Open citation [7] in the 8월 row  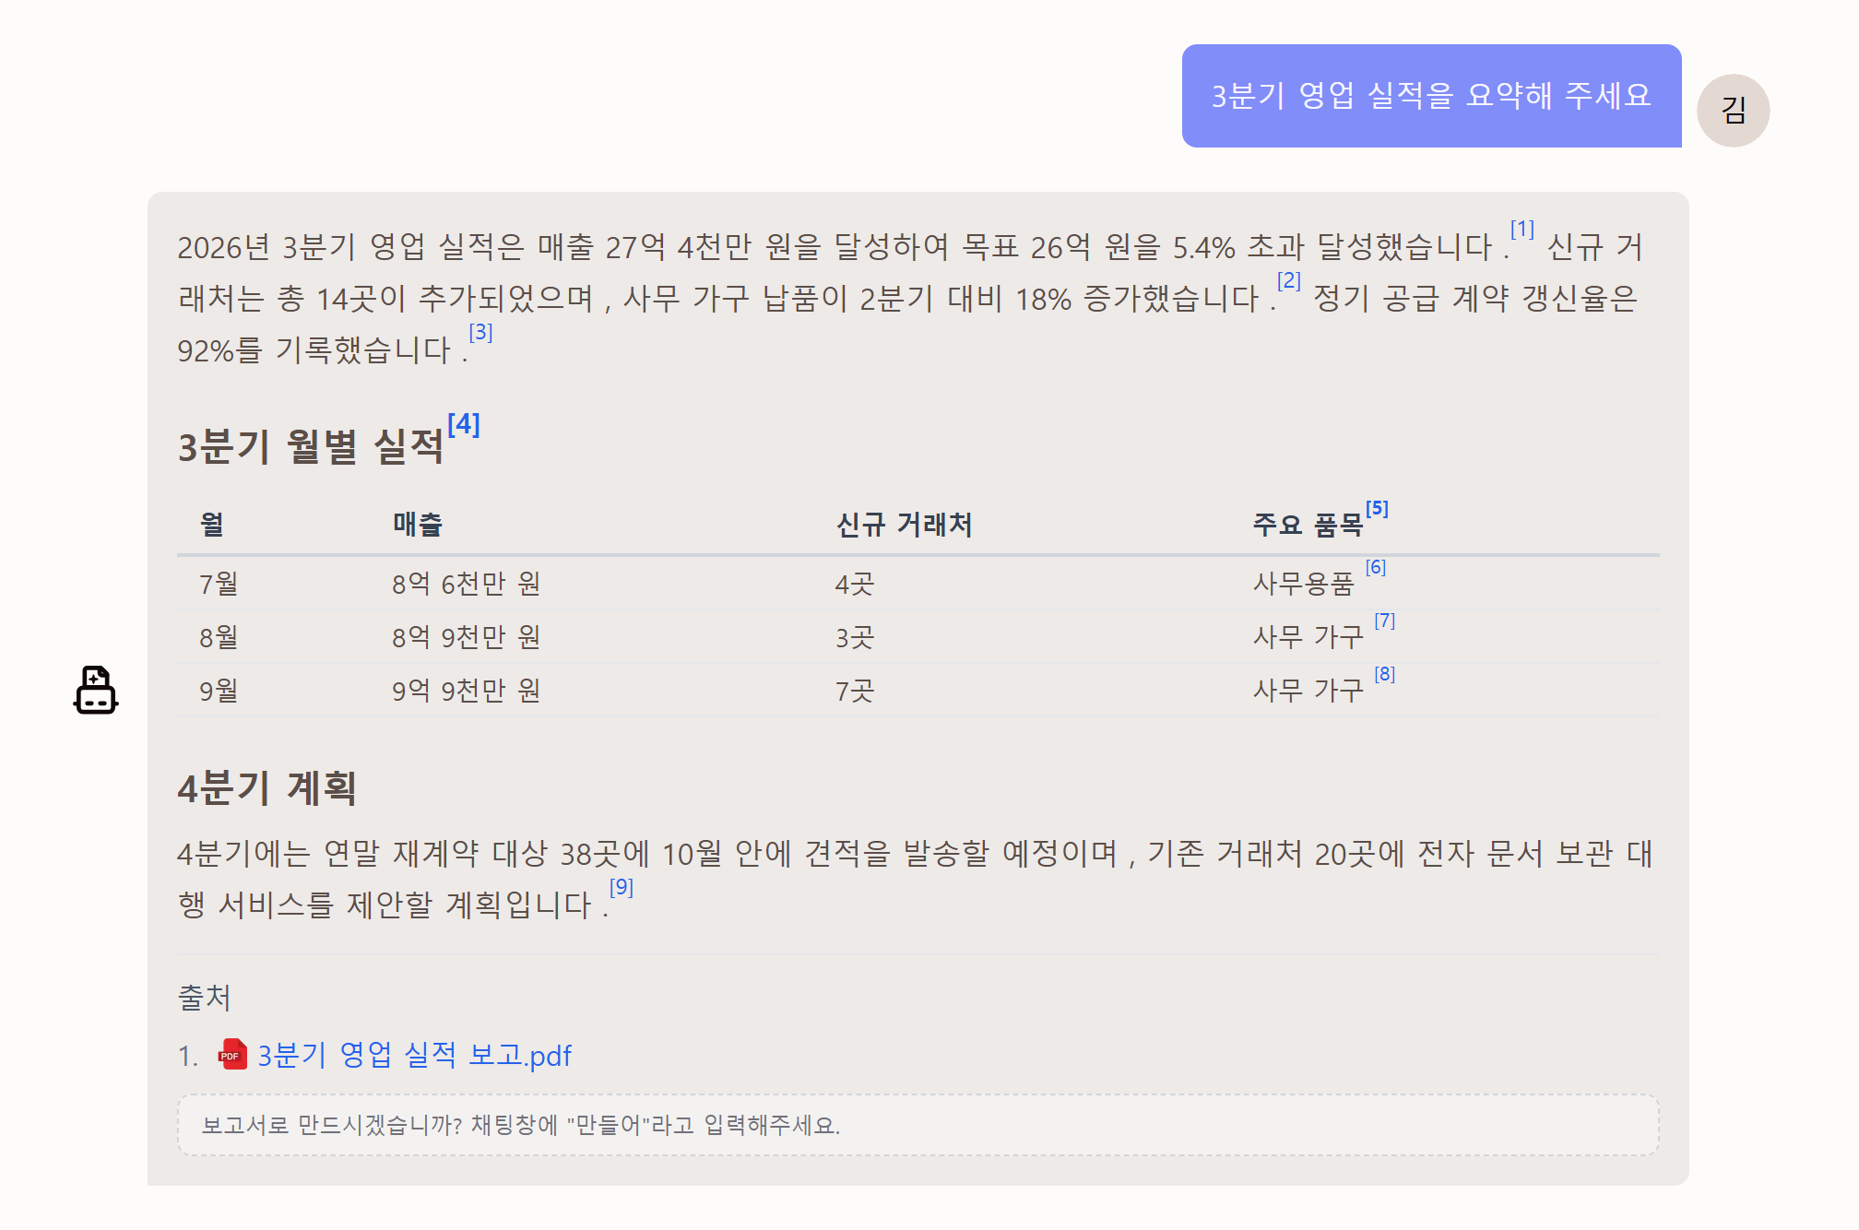[1384, 621]
